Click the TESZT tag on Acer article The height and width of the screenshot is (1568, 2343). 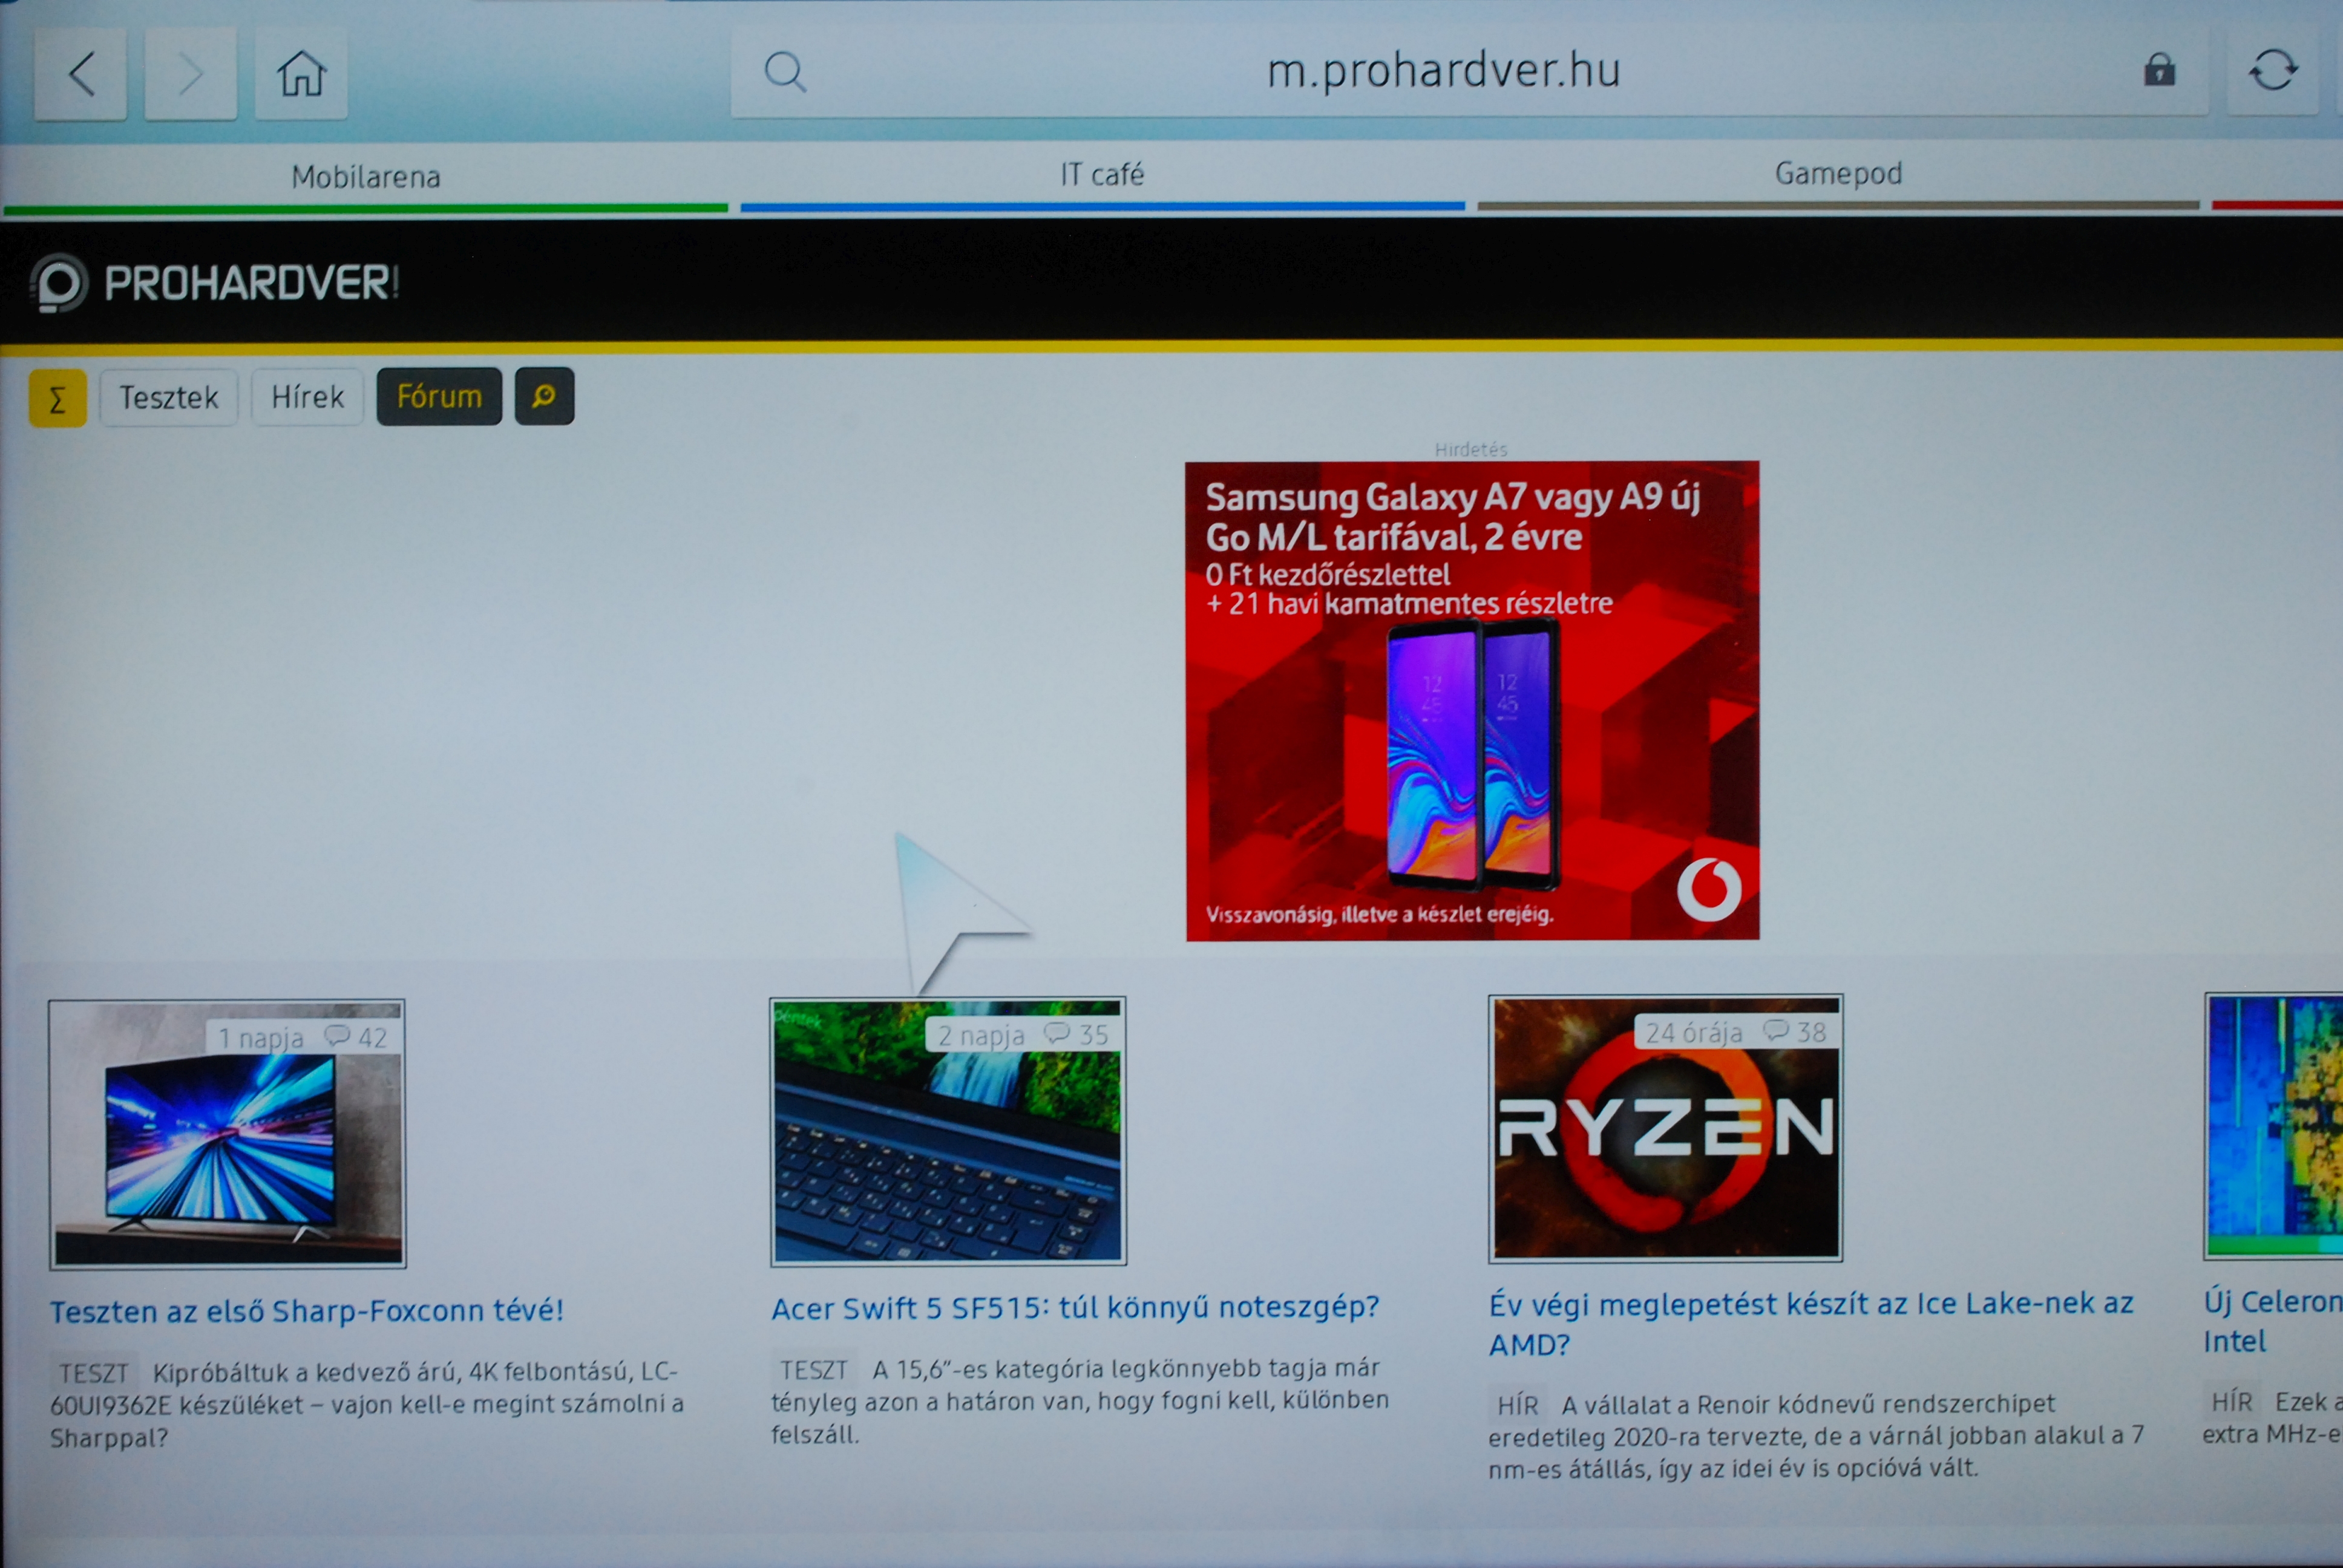[x=813, y=1370]
